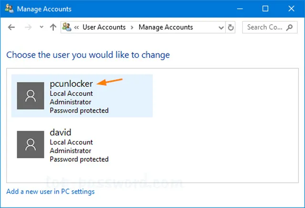Image resolution: width=305 pixels, height=208 pixels.
Task: Expand hidden breadcrumb path double chevron
Action: click(76, 28)
